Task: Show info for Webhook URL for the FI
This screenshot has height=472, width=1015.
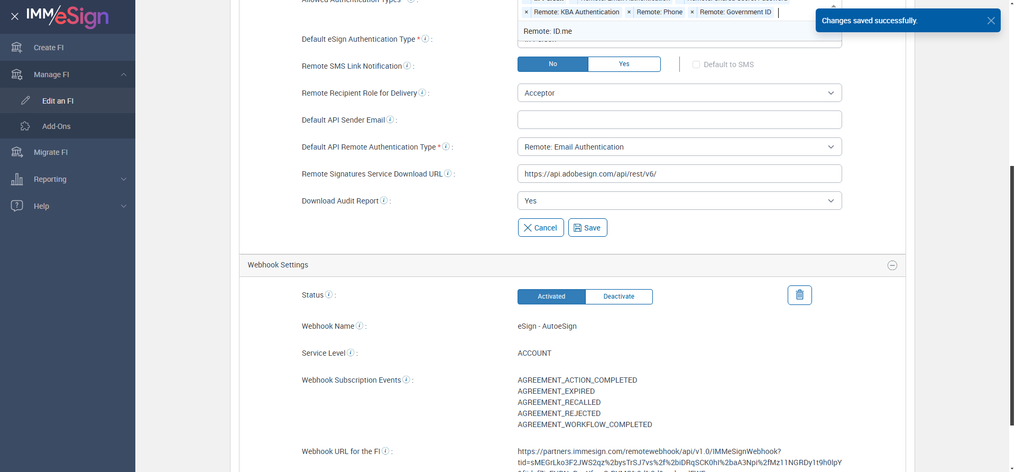Action: point(386,451)
